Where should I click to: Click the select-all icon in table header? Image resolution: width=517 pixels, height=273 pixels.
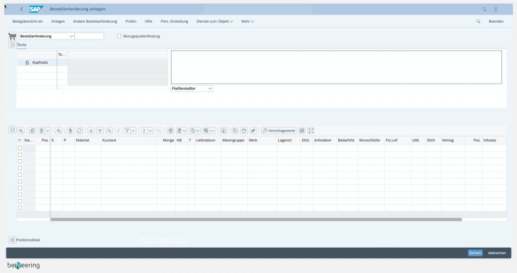(20, 141)
